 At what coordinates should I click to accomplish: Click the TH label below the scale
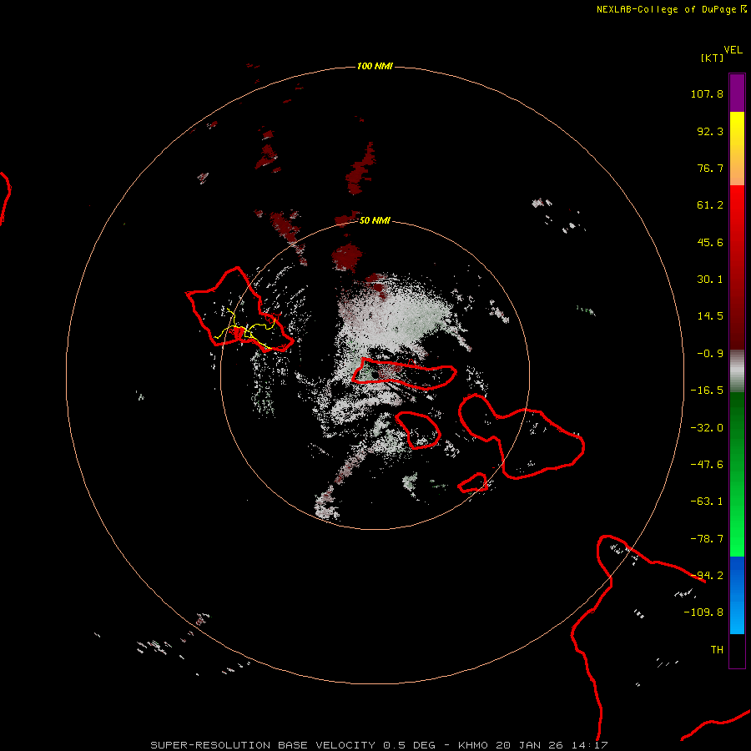[717, 650]
